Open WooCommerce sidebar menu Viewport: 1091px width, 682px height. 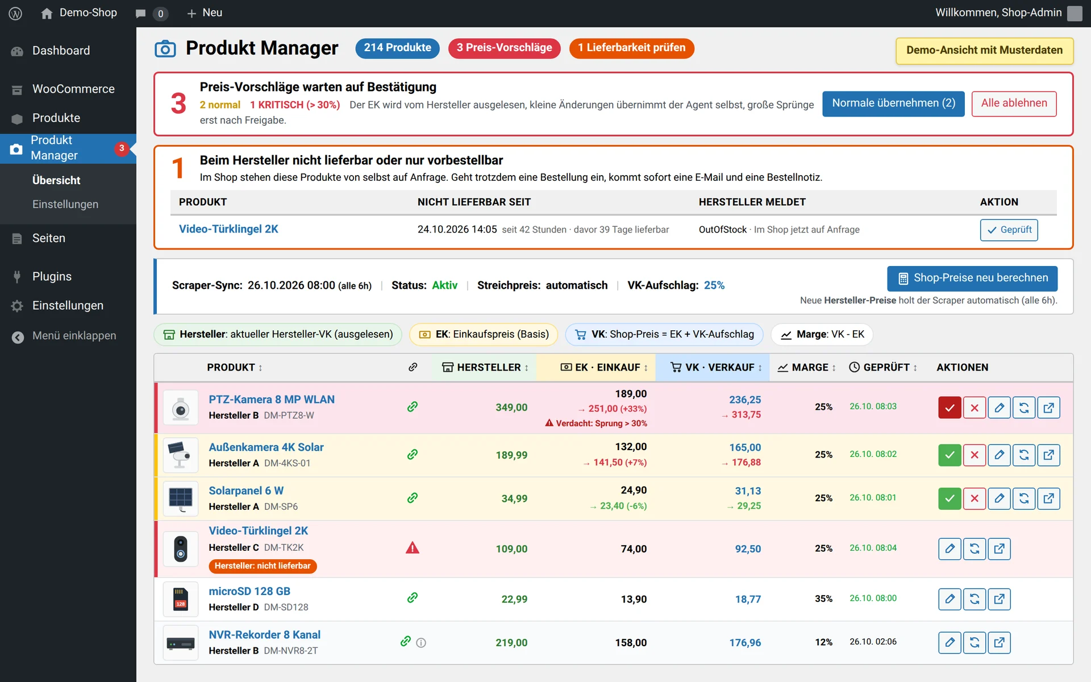click(68, 89)
